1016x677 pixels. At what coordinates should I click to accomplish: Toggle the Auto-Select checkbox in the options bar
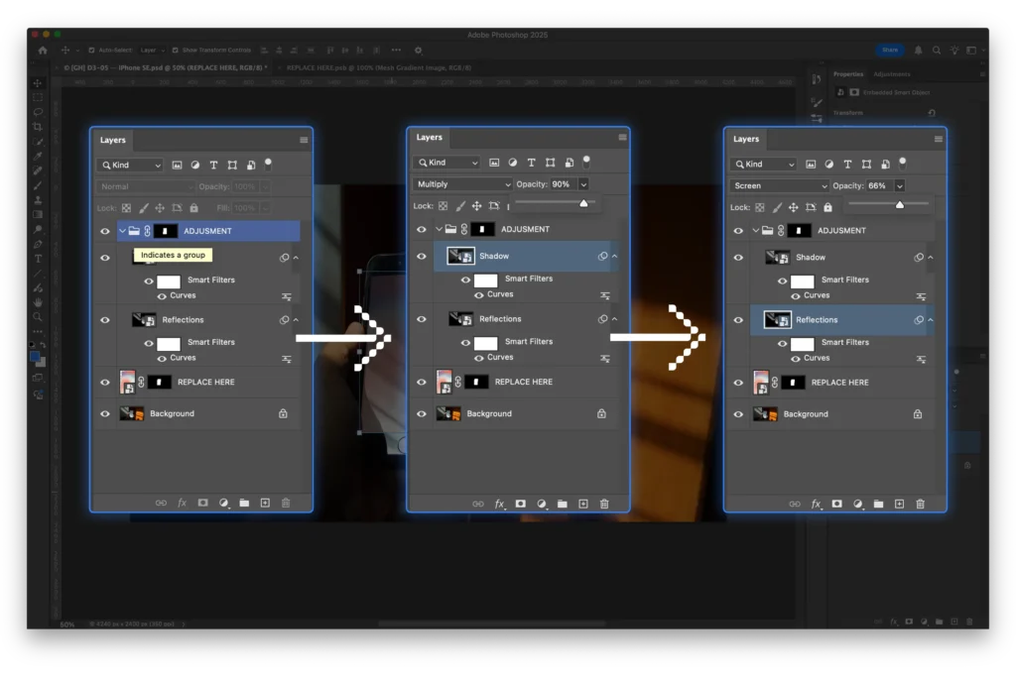(91, 50)
